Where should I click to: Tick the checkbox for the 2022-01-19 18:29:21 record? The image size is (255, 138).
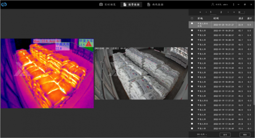(x=192, y=31)
